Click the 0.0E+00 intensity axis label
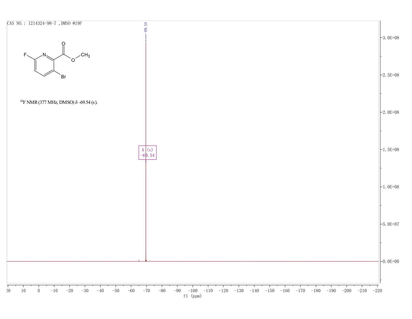 click(391, 261)
